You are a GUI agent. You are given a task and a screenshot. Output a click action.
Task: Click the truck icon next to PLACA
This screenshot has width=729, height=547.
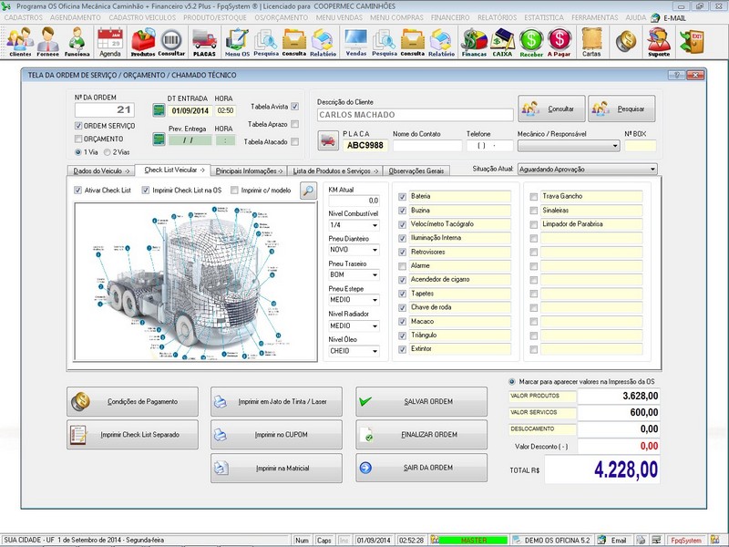(x=328, y=141)
